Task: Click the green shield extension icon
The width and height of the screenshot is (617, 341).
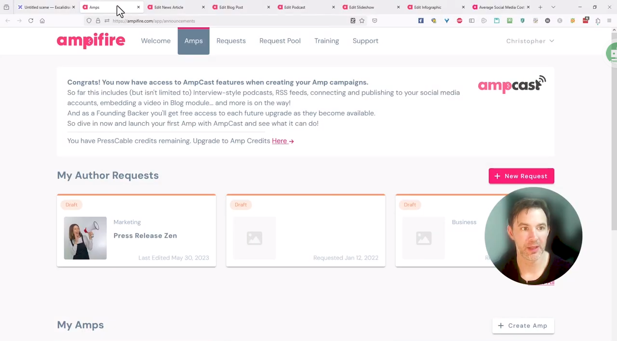Action: pyautogui.click(x=523, y=21)
